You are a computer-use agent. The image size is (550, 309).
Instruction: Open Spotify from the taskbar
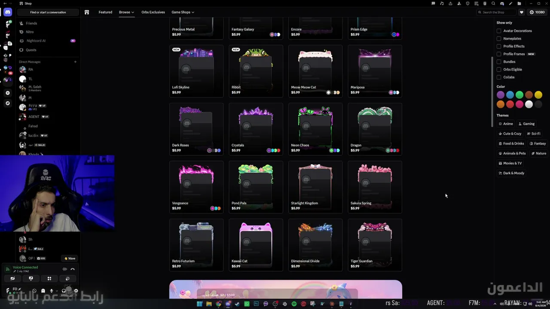coord(294,304)
